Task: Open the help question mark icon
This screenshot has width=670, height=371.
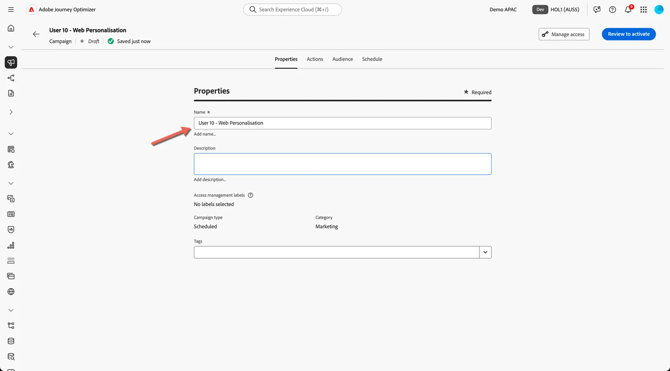Action: tap(612, 10)
